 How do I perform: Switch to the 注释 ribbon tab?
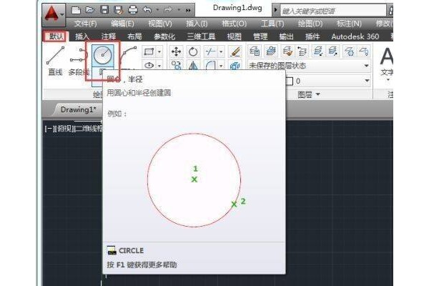coord(109,36)
